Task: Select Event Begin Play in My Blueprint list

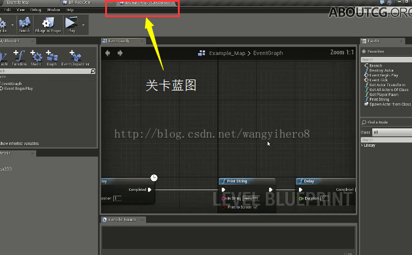Action: (17, 89)
